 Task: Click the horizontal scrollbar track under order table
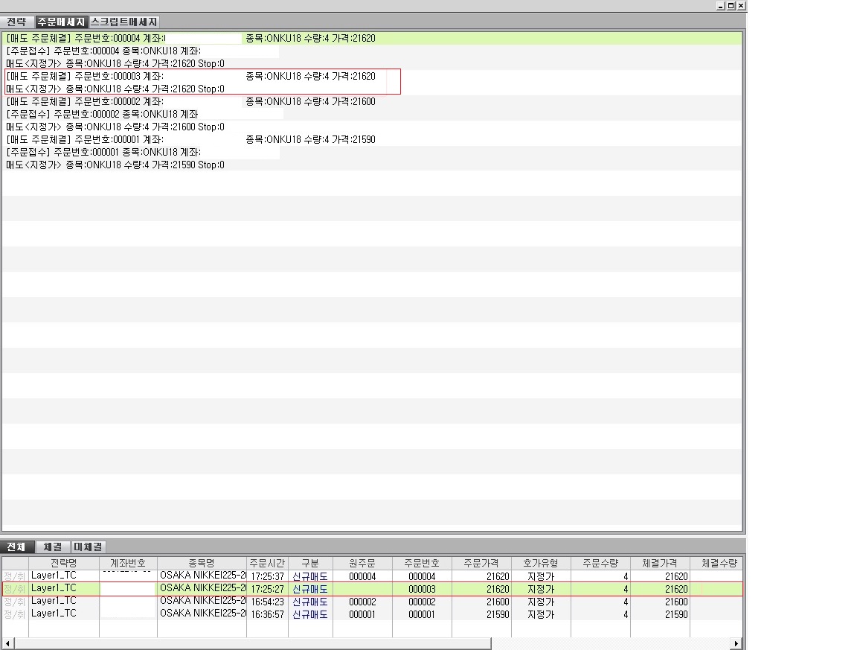(x=610, y=643)
